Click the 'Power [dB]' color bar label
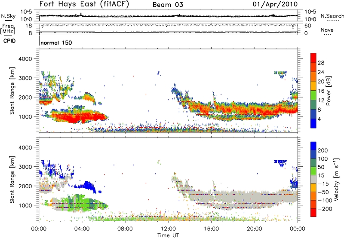The height and width of the screenshot is (238, 344). (329, 91)
